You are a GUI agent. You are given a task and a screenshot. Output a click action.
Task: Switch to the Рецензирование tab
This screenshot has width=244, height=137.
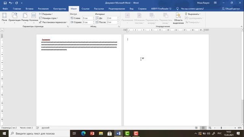pyautogui.click(x=117, y=9)
